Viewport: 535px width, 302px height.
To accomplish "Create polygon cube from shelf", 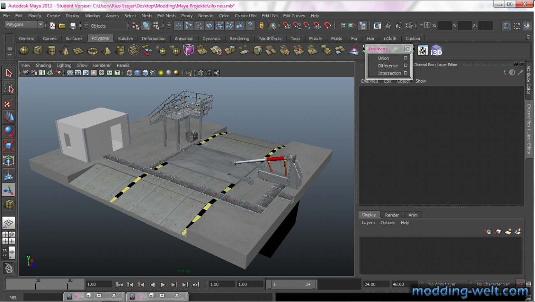I will [38, 51].
